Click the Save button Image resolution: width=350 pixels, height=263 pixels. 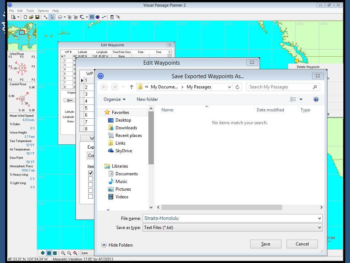[x=266, y=244]
